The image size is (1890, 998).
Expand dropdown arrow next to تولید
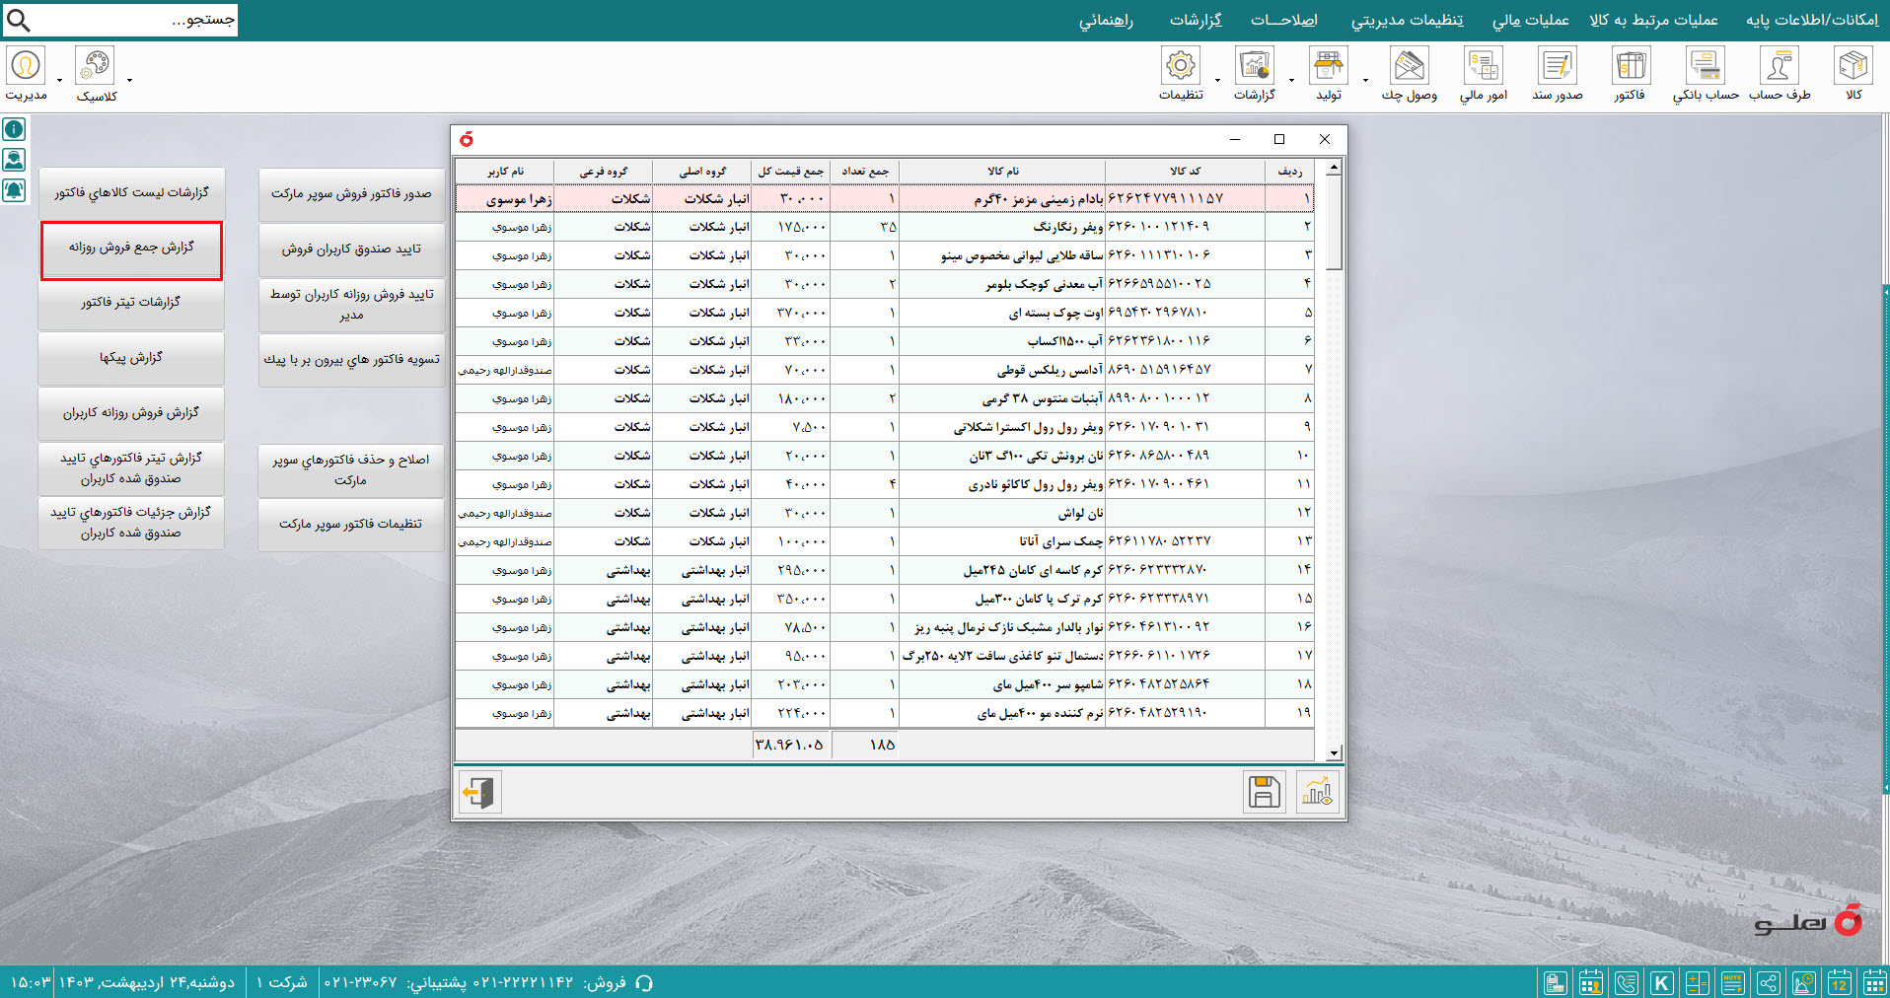pyautogui.click(x=1365, y=80)
